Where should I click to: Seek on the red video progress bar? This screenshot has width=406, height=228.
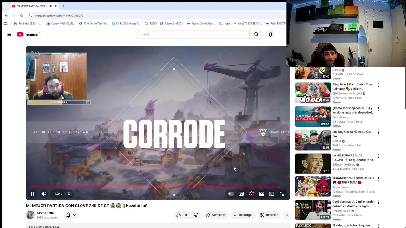click(x=158, y=187)
